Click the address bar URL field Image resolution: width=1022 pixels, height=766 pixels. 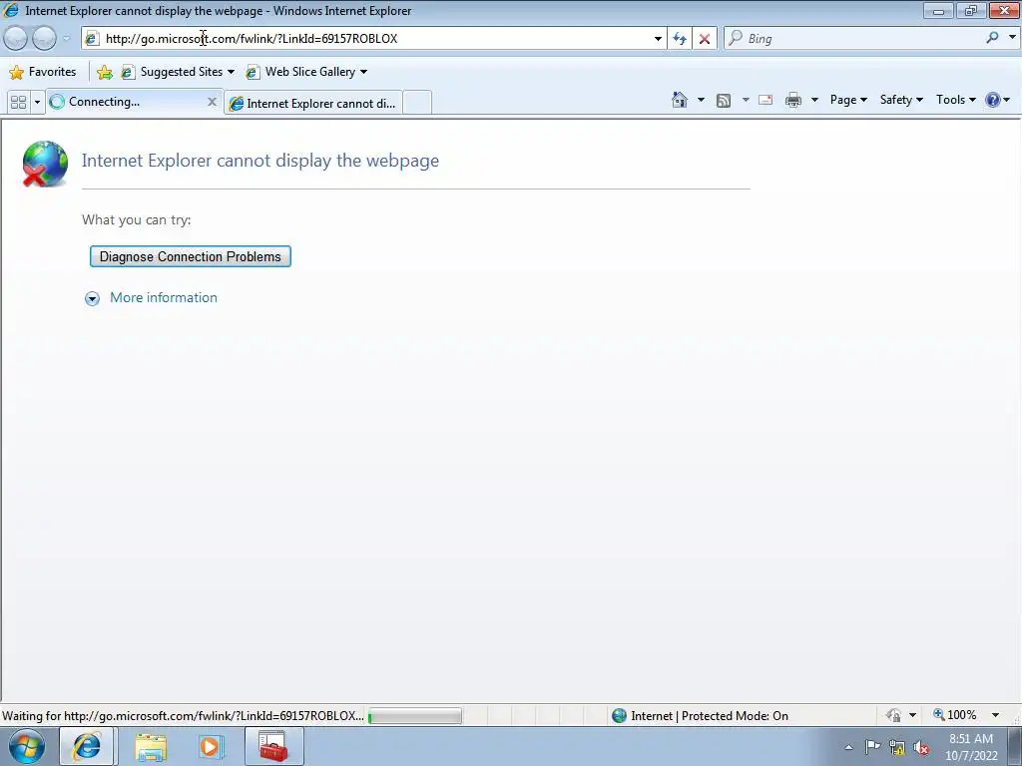(x=375, y=39)
